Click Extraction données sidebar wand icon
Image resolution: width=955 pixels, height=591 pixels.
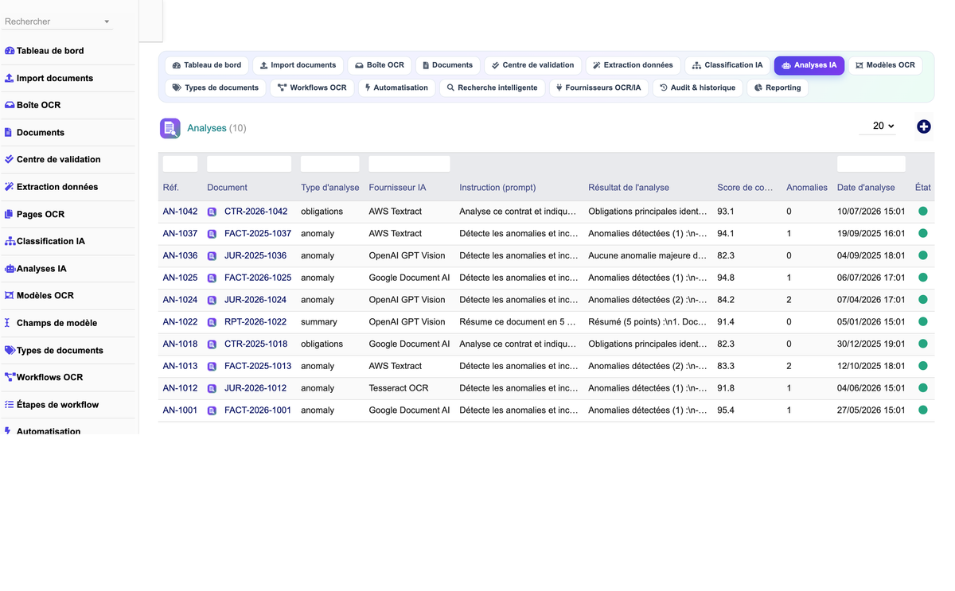pos(10,187)
